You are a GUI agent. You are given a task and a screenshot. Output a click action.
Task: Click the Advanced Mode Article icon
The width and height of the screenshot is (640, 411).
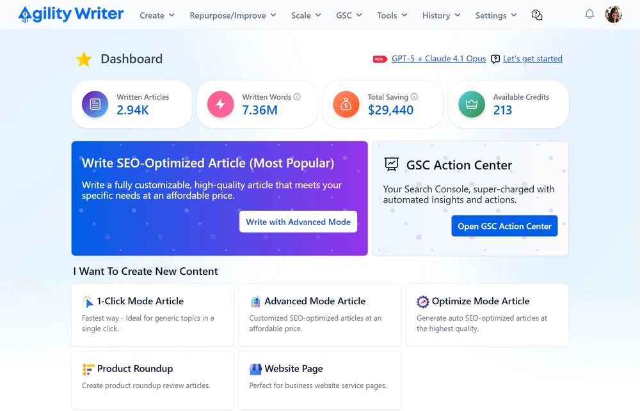coord(255,302)
